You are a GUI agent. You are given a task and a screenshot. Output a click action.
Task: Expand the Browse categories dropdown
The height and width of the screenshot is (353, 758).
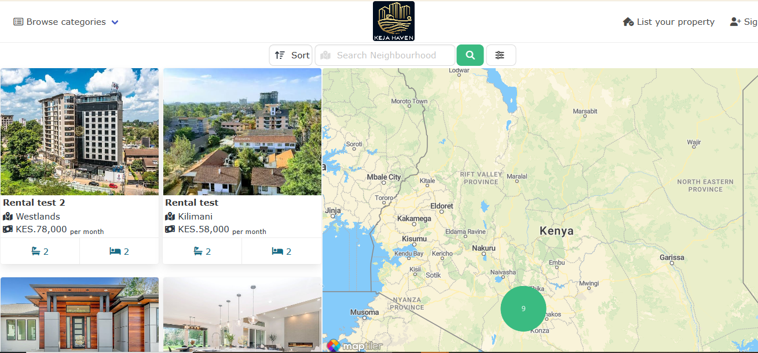click(65, 22)
